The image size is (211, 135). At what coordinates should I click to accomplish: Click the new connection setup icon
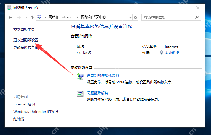tap(80, 77)
